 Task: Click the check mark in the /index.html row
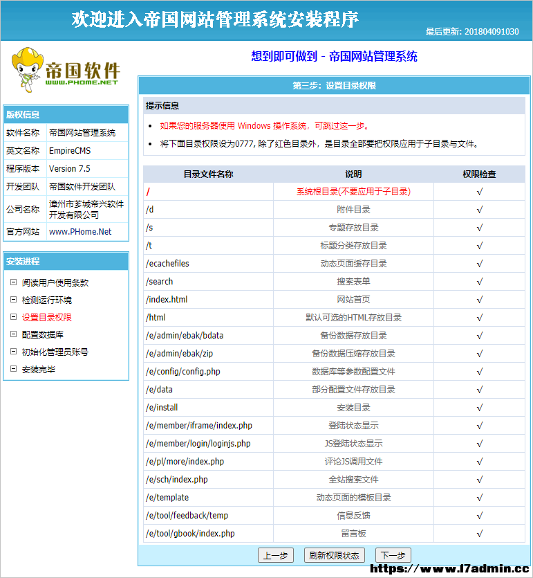pyautogui.click(x=479, y=300)
